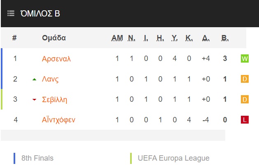Click the red down arrow next to Σεβίλλη
The width and height of the screenshot is (259, 166).
click(34, 100)
